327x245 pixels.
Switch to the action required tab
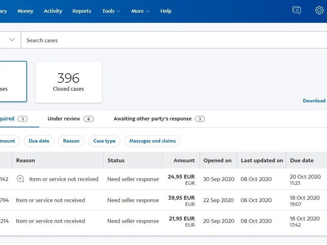tap(13, 119)
